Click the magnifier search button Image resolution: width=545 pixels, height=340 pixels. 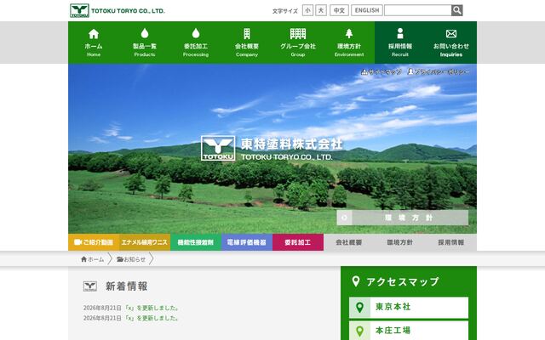457,10
